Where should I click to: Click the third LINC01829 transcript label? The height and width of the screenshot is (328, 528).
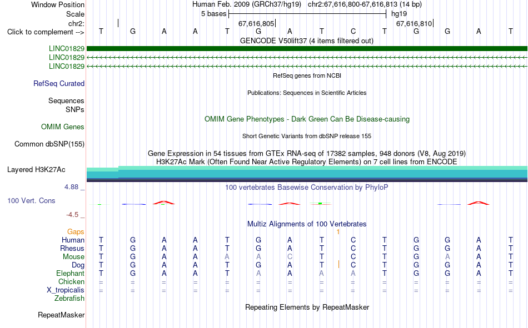click(x=67, y=66)
